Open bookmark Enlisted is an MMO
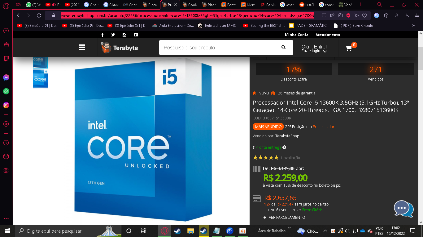Viewport: 423px width, 237px height. tap(219, 26)
